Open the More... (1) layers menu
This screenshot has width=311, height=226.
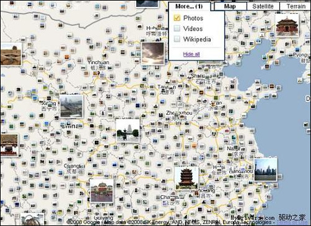coord(189,6)
